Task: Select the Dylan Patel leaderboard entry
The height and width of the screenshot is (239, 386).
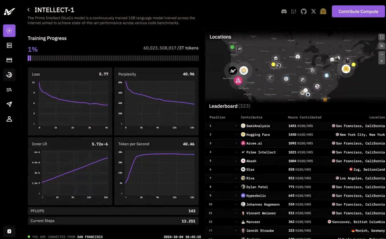Action: coord(296,187)
